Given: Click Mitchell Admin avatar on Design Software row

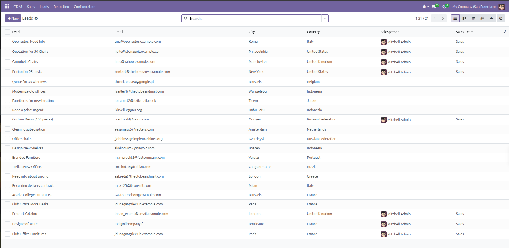Looking at the screenshot, I should pos(384,224).
